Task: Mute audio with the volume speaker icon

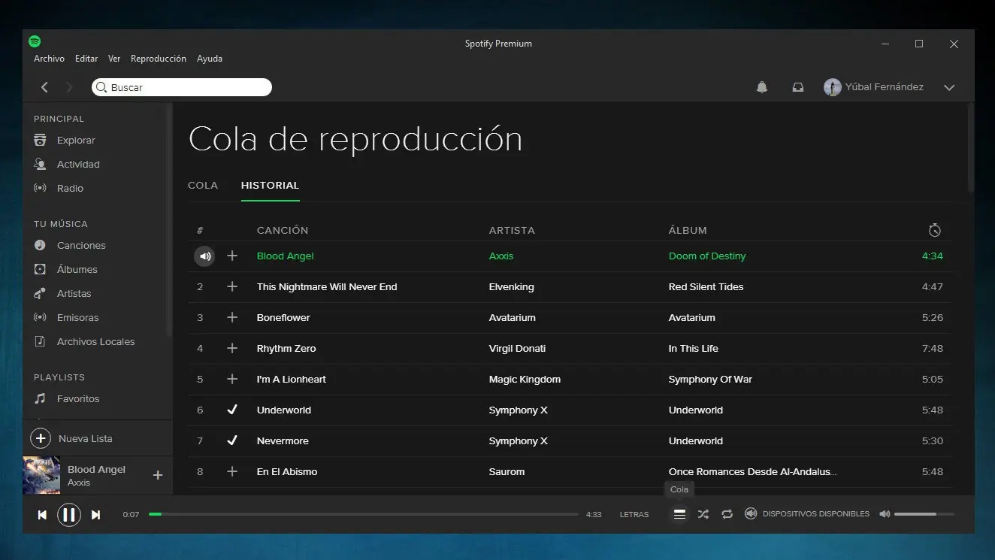Action: click(885, 514)
